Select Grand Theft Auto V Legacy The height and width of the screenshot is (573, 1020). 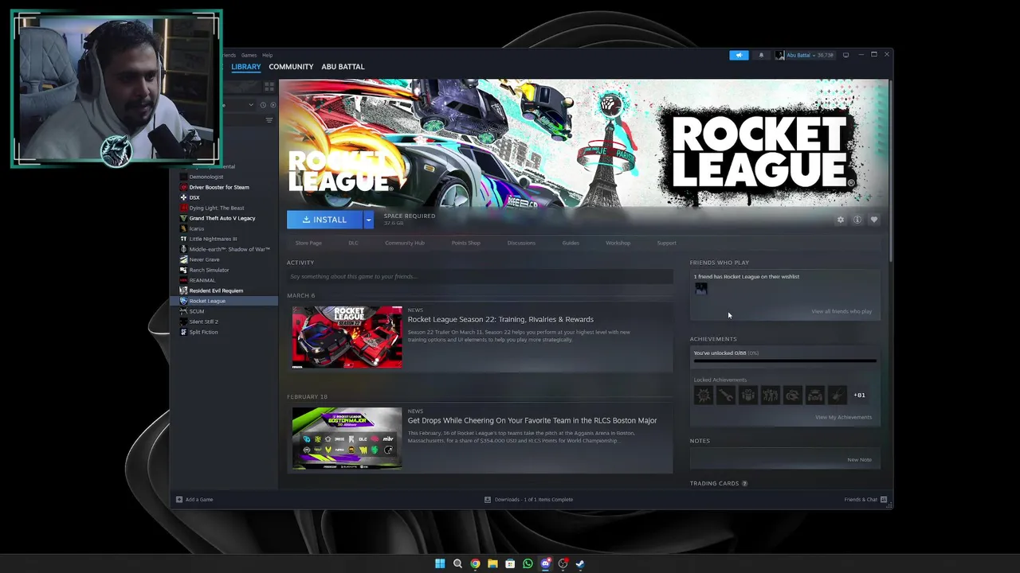click(222, 218)
